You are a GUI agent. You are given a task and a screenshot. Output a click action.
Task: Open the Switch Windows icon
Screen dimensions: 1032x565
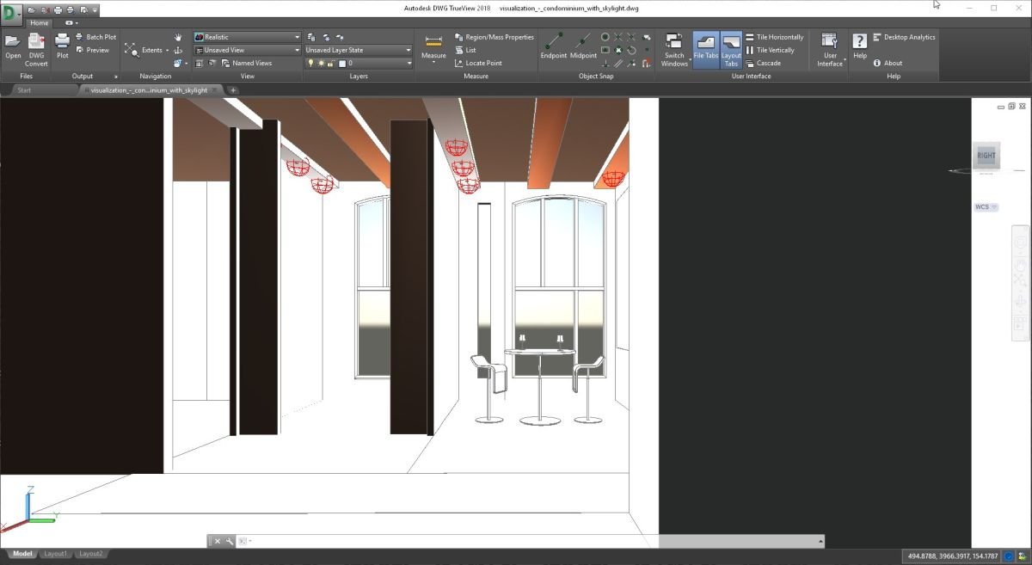[x=673, y=49]
